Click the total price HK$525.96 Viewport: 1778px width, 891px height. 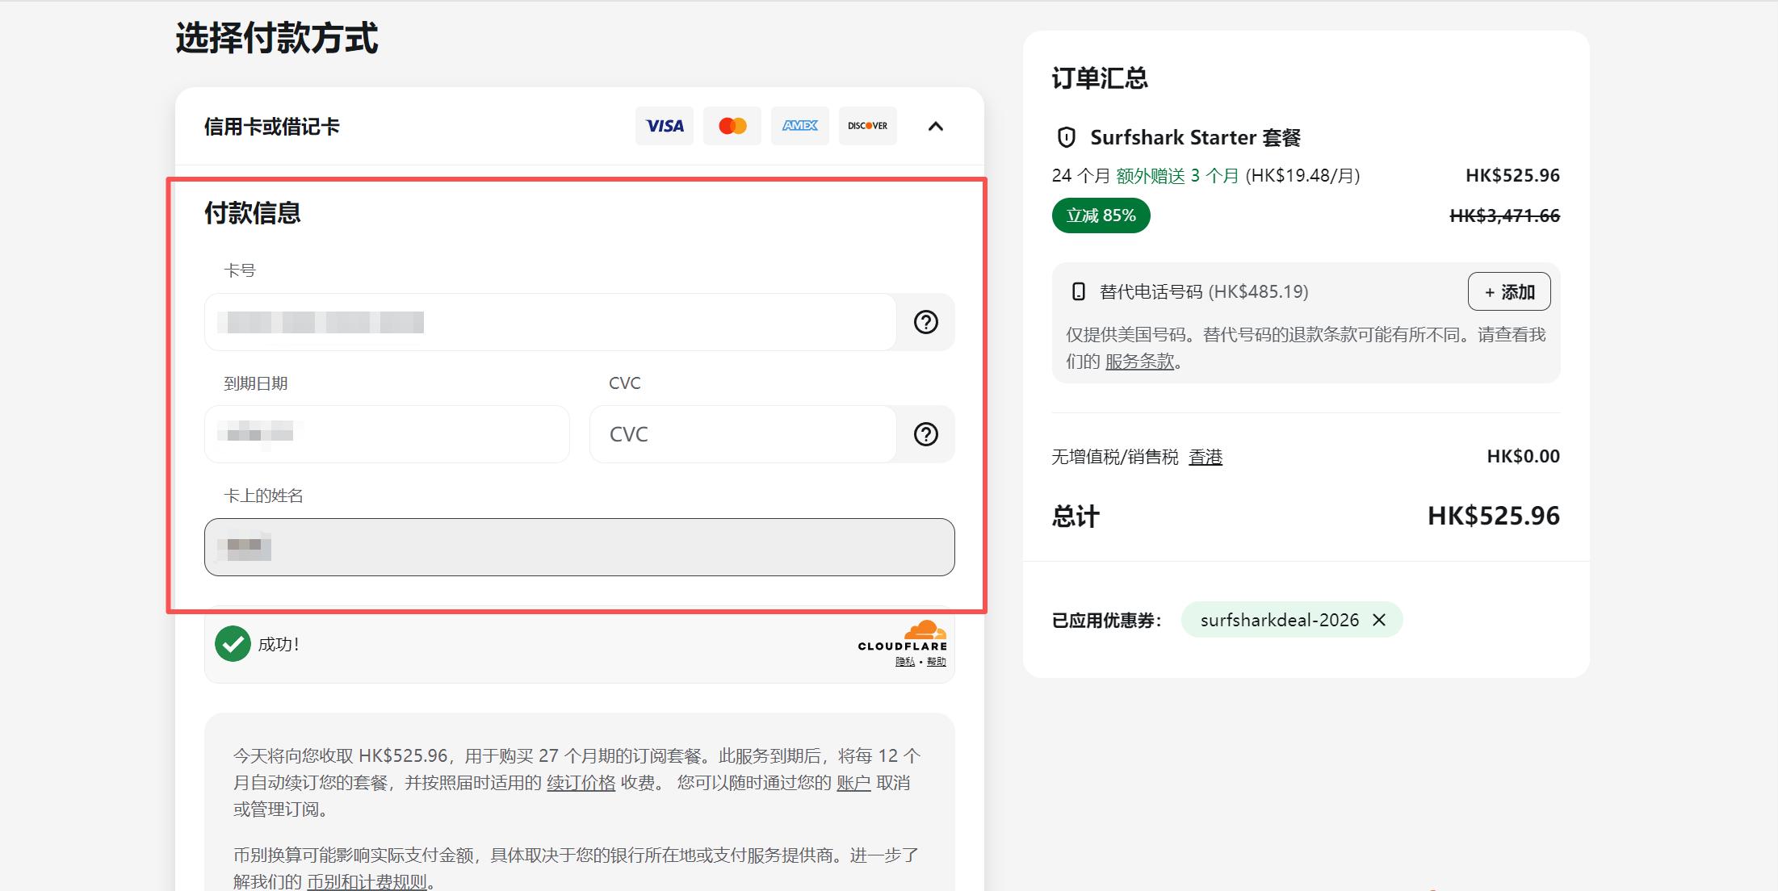pyautogui.click(x=1494, y=516)
